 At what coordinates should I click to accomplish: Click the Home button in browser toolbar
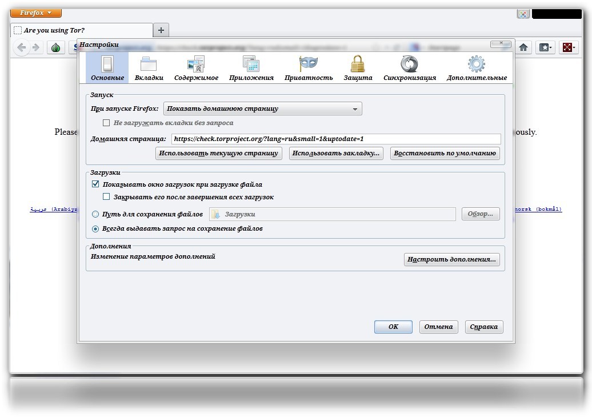pyautogui.click(x=523, y=47)
